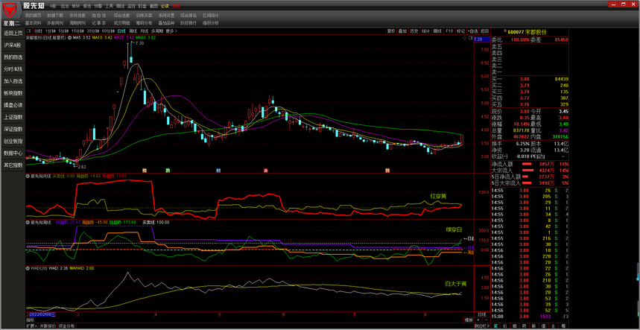This screenshot has height=330, width=640.
Task: Open 条件选股 in toolbar
Action: coord(77,15)
